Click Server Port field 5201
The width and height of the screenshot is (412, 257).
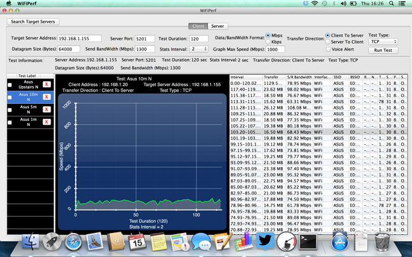pyautogui.click(x=145, y=39)
